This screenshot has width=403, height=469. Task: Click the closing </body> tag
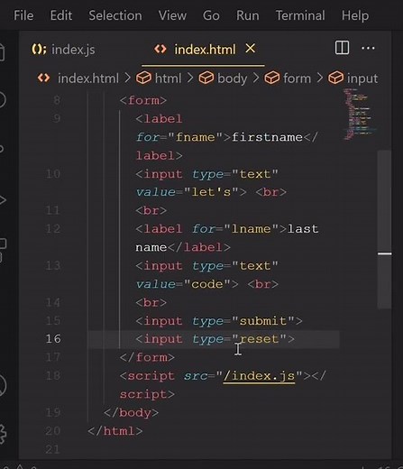131,412
